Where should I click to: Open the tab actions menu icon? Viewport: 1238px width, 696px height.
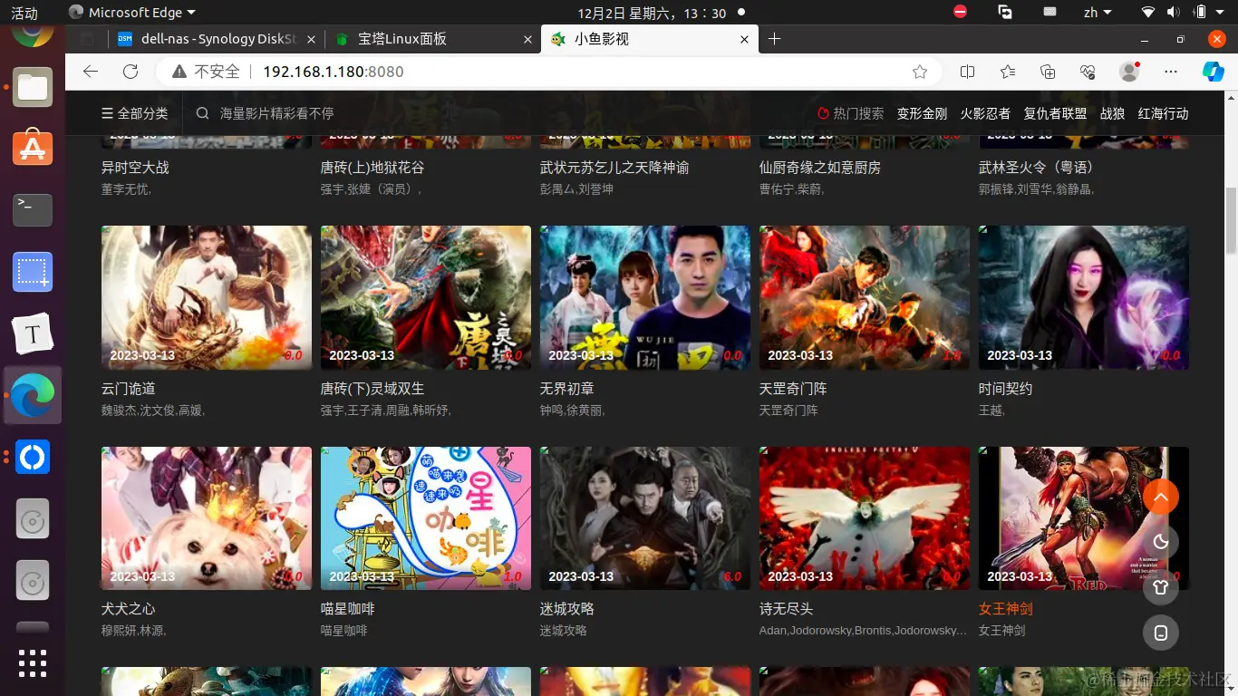click(x=87, y=39)
